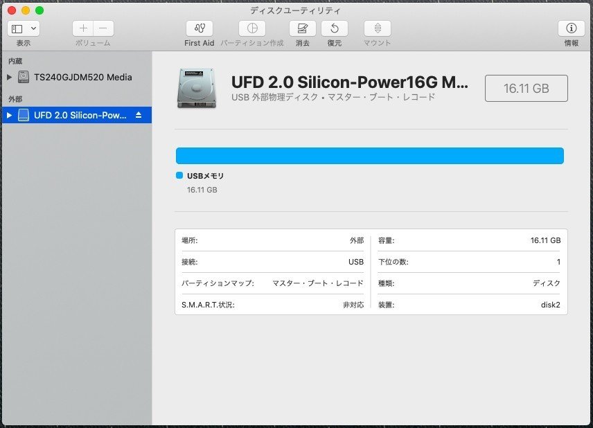This screenshot has width=593, height=428.
Task: Click the disk title UFD 2.0 Silicon-Power16G
Action: (349, 82)
